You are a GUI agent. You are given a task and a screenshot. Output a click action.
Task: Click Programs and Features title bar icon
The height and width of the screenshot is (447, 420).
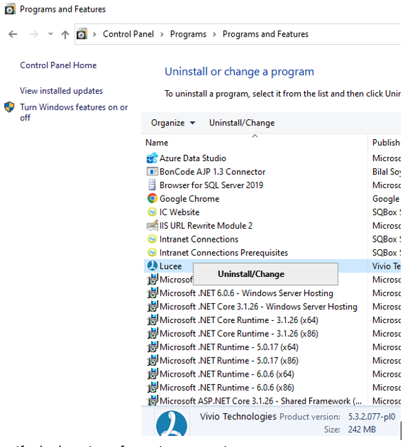tap(10, 9)
